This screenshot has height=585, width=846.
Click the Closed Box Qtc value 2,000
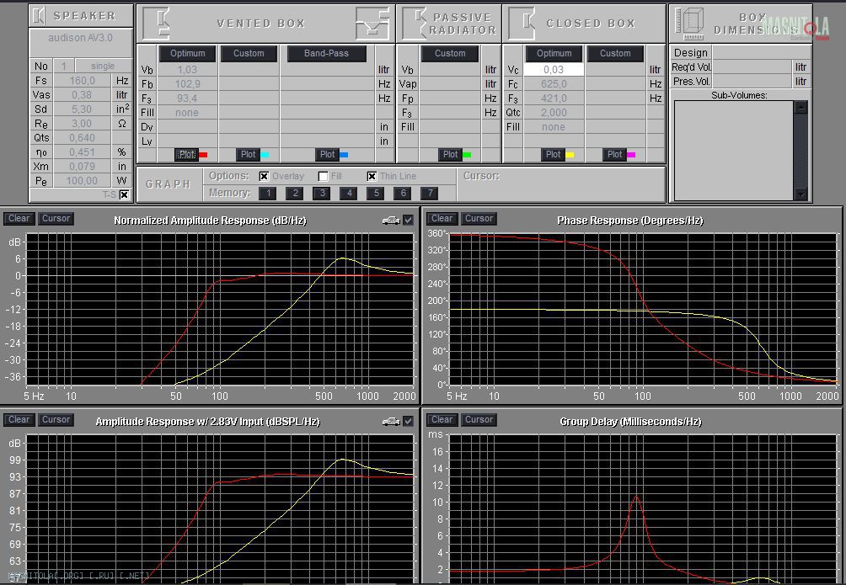click(554, 113)
